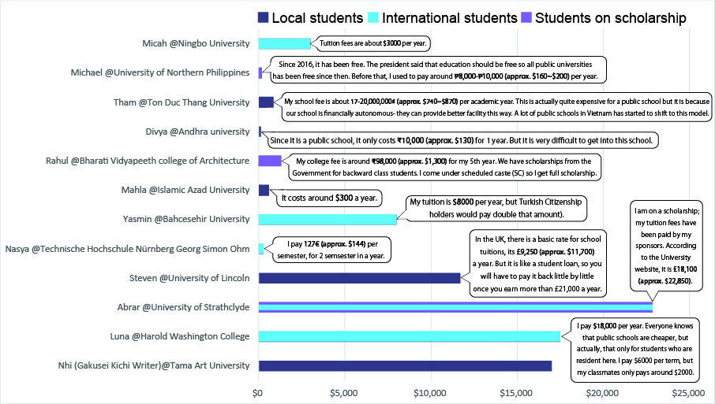Select the Nhi @Tama Art University bar
715x404 pixels.
[x=405, y=365]
